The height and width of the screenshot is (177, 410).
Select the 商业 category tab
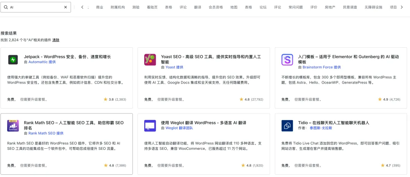99,7
